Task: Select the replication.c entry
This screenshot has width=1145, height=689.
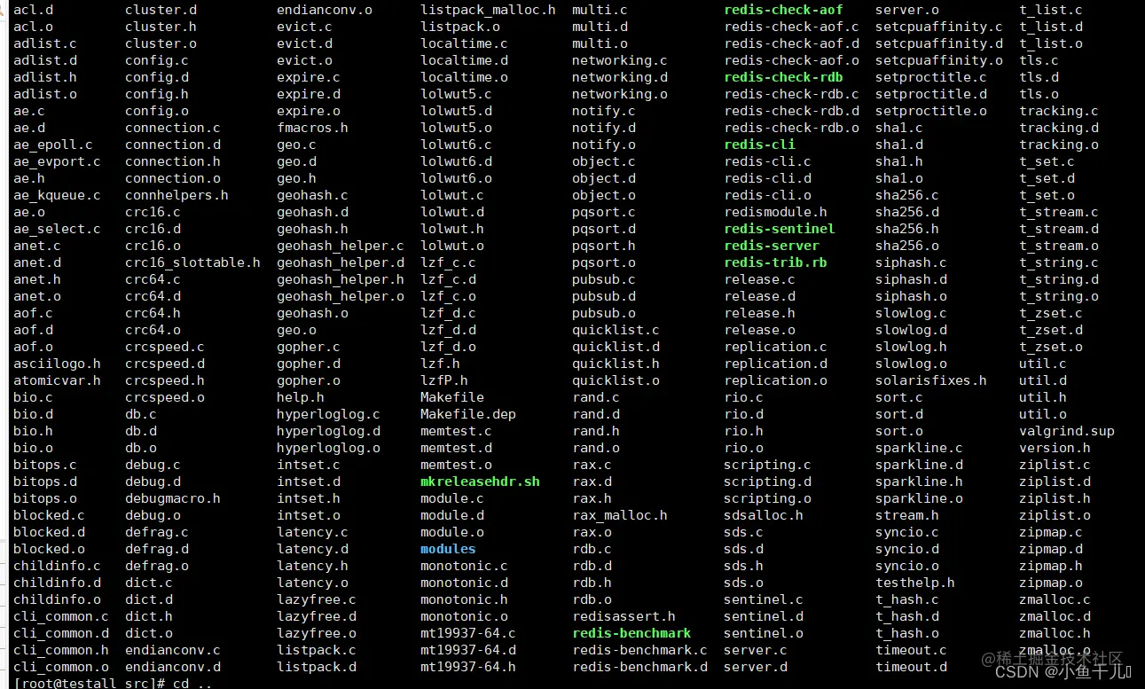Action: point(775,347)
